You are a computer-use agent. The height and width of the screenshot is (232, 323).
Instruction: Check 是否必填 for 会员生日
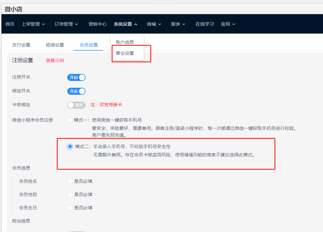[70, 208]
